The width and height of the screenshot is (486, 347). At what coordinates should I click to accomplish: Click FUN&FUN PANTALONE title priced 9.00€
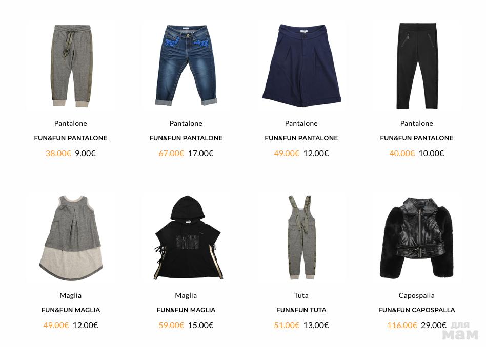tap(71, 138)
